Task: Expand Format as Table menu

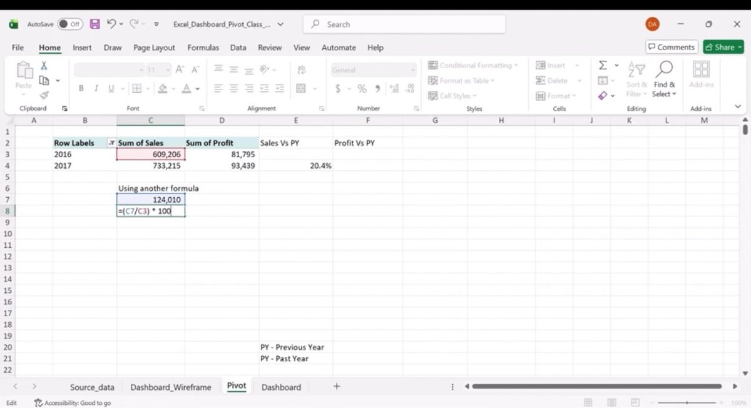Action: tap(462, 81)
